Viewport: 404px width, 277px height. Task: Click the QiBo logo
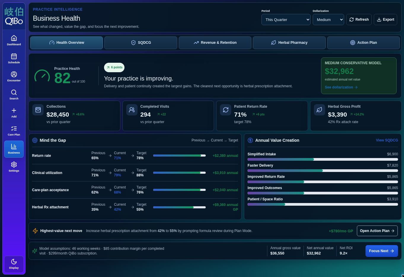[14, 16]
